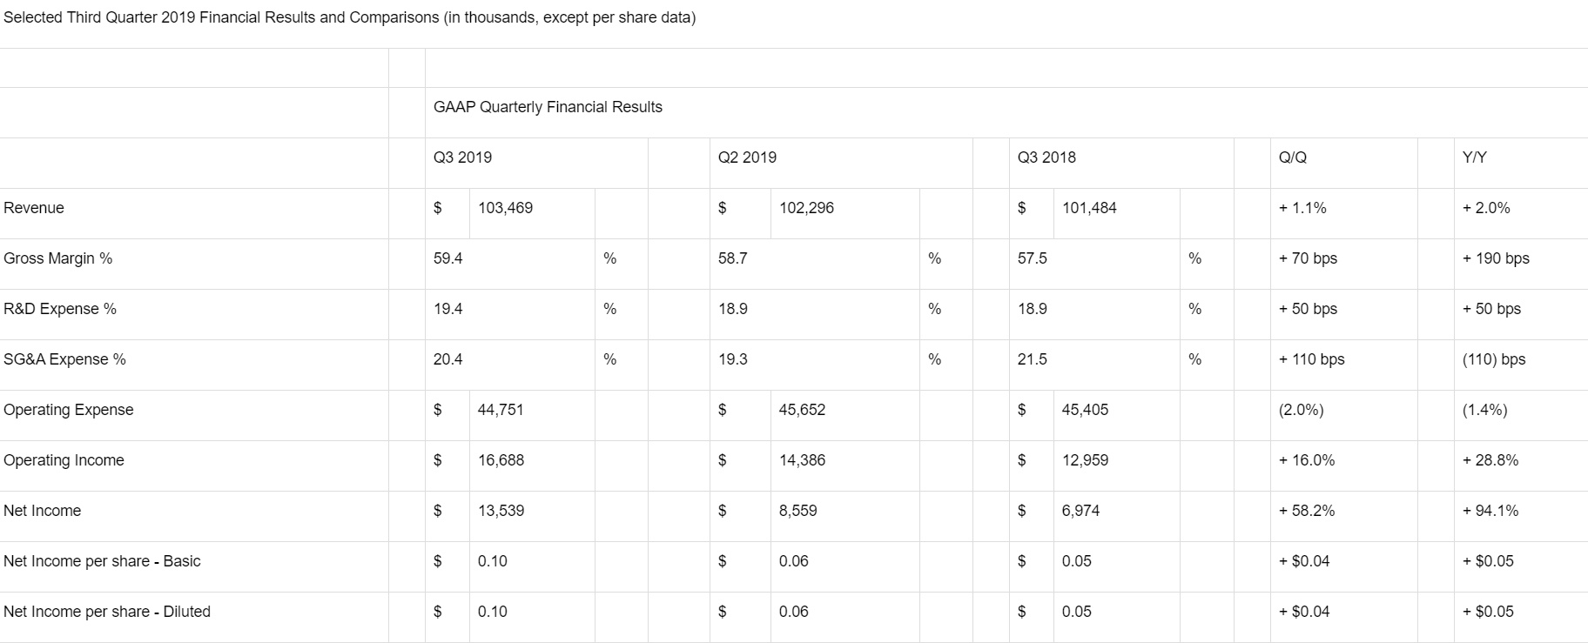Click the Q3 2019 revenue value 103,469
This screenshot has width=1588, height=643.
505,208
